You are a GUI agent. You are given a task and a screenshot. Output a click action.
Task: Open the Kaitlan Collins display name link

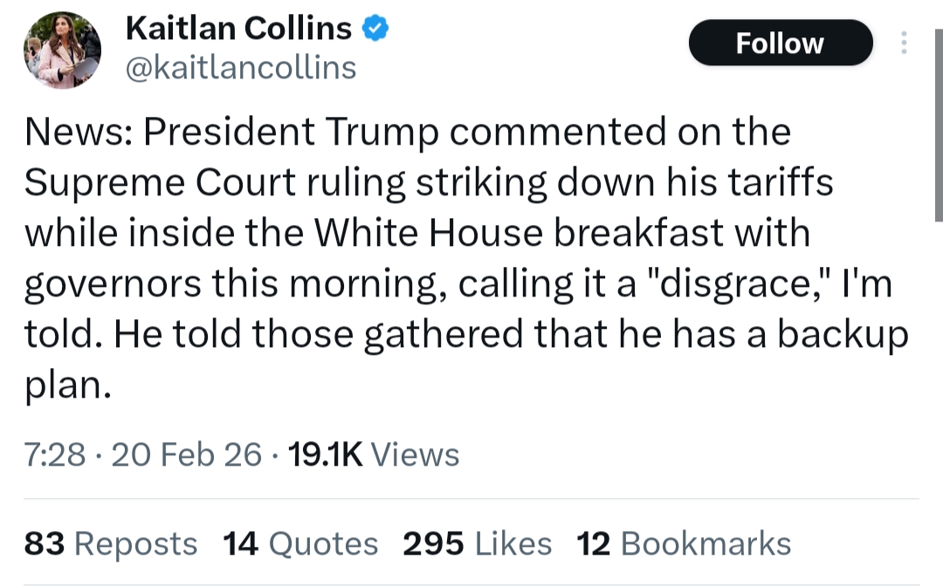coord(238,29)
